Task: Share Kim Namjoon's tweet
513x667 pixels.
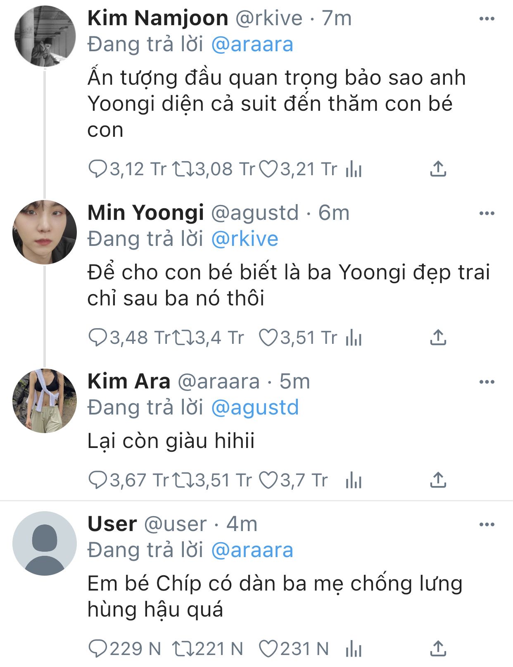Action: pos(438,169)
